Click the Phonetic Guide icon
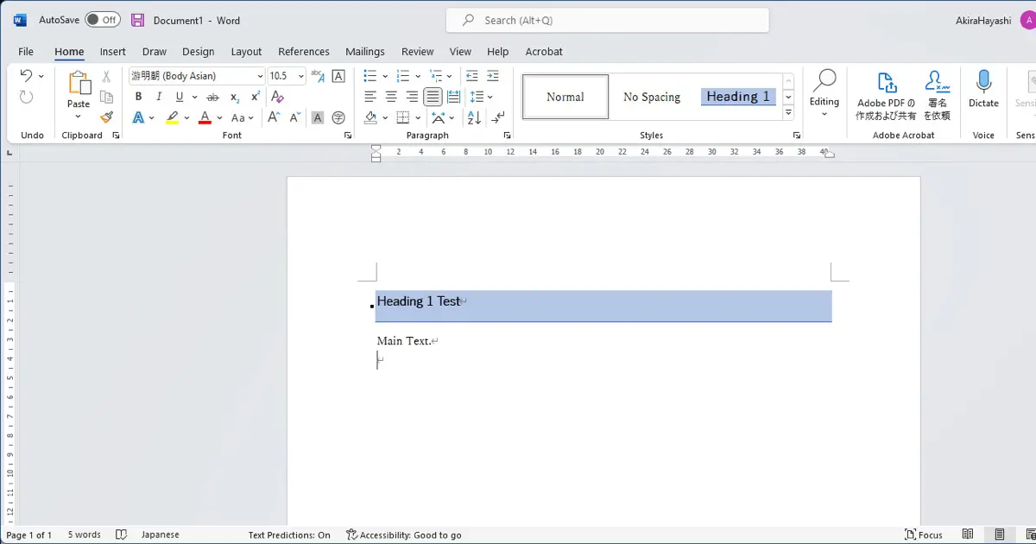The image size is (1036, 544). (x=318, y=76)
